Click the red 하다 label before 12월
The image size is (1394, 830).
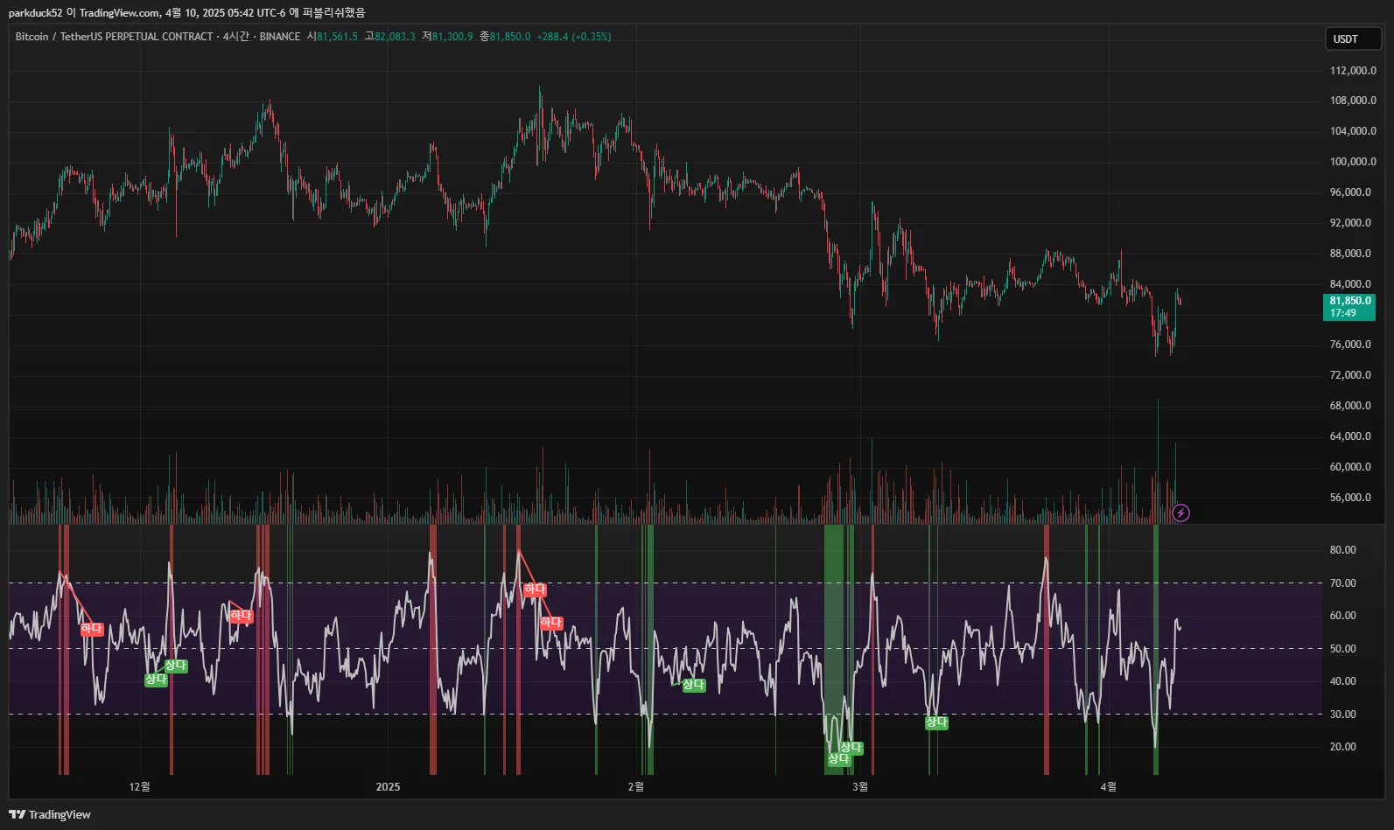[x=92, y=629]
